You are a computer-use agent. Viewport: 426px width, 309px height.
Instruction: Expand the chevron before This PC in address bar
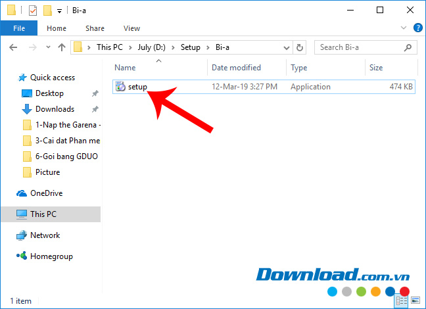(x=89, y=47)
